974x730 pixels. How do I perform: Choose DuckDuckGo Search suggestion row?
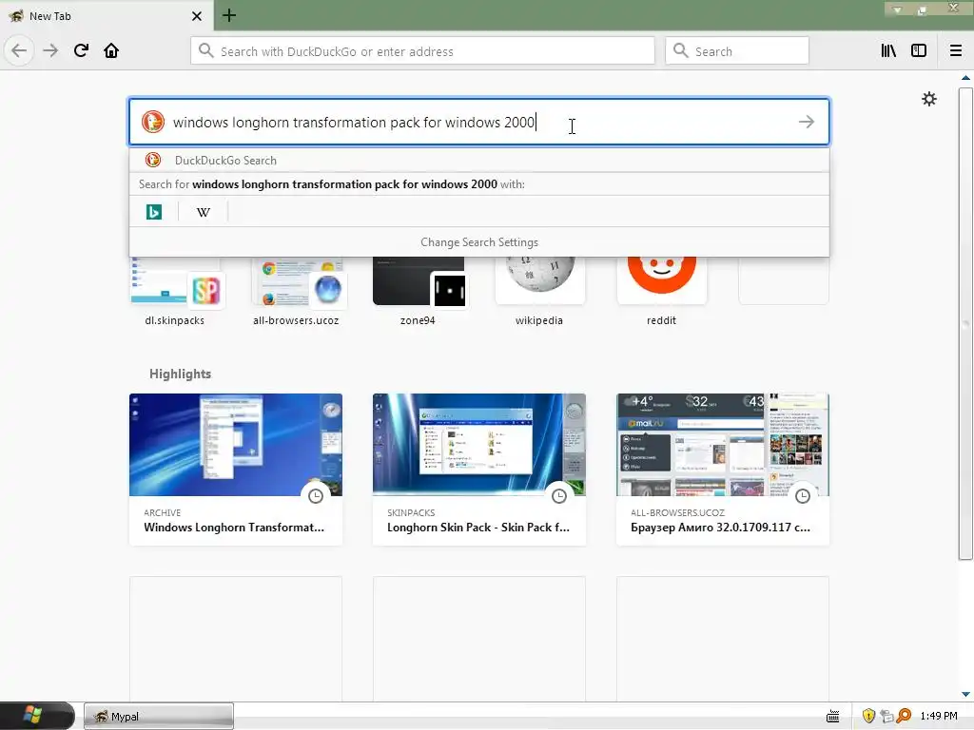point(479,160)
